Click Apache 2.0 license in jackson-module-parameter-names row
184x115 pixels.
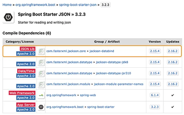(26, 86)
